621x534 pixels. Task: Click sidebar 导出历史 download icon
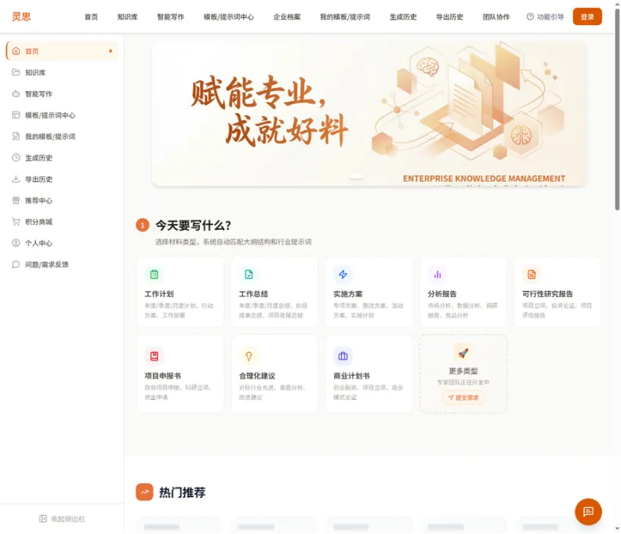pyautogui.click(x=16, y=179)
